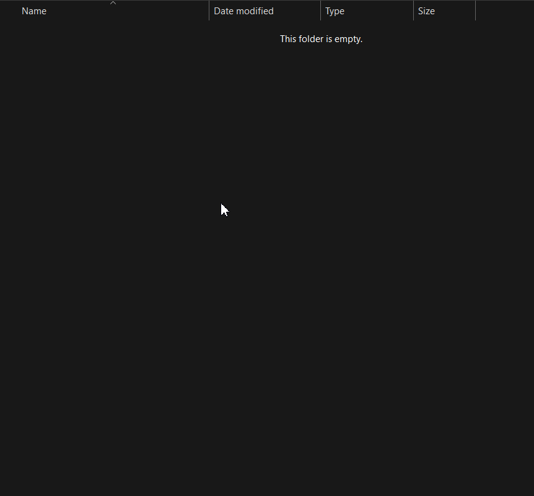534x496 pixels.
Task: Click empty pane area right of Size column
Action: point(504,124)
